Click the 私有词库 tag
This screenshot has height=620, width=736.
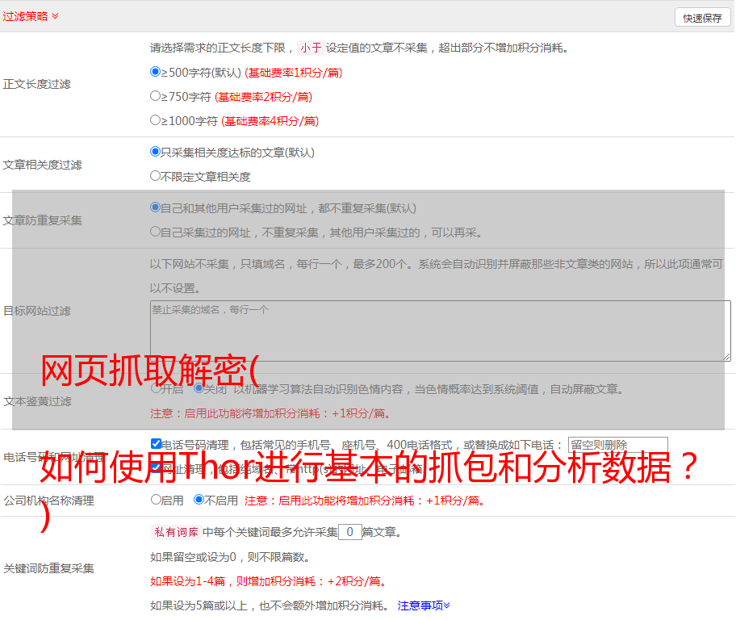click(176, 532)
